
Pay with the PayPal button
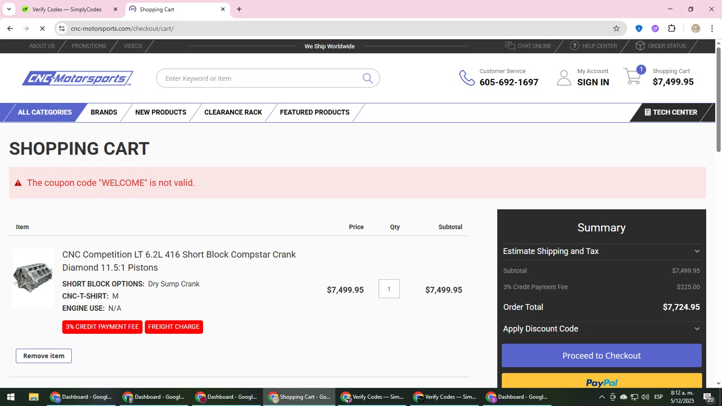(602, 381)
